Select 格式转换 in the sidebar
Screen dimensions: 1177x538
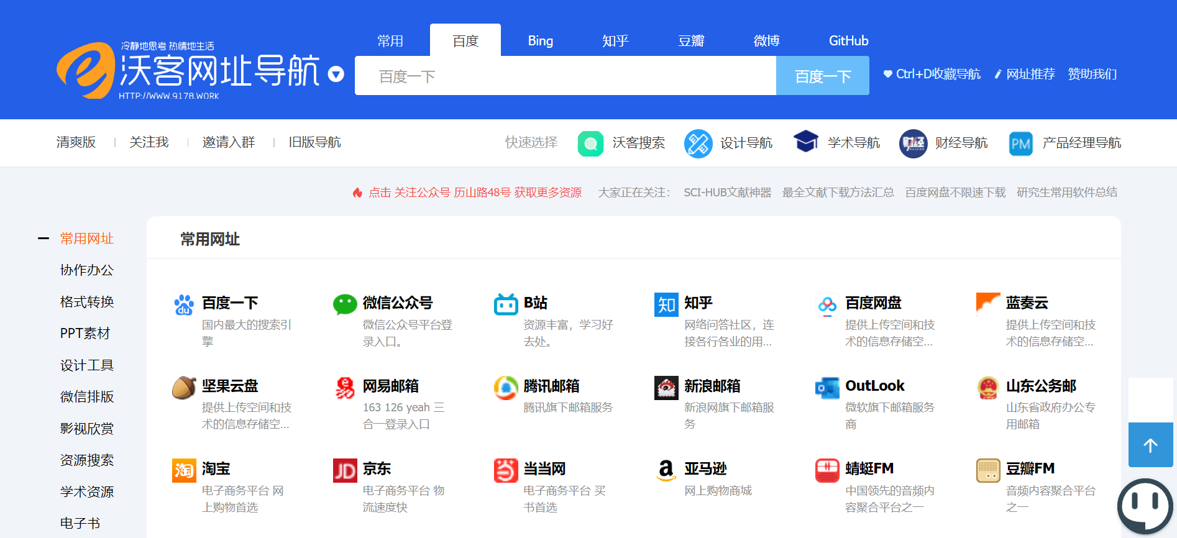[87, 302]
